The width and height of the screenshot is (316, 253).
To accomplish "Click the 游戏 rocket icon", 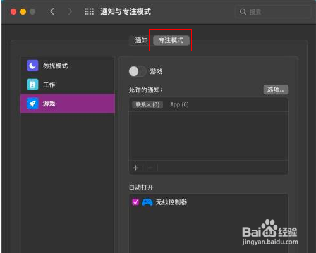I will point(32,104).
